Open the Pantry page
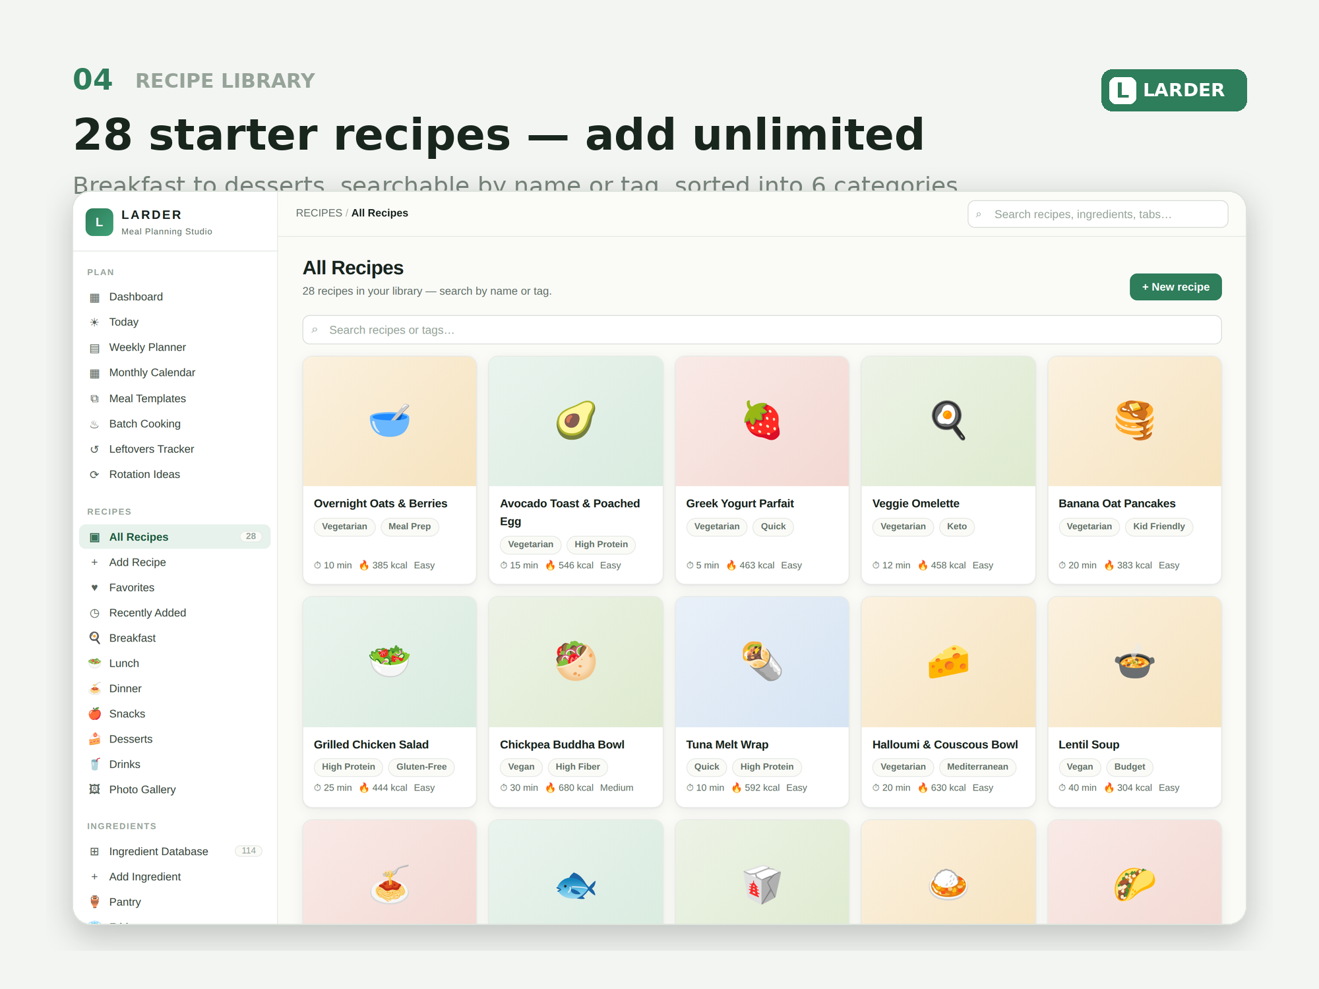This screenshot has height=989, width=1319. point(175,902)
